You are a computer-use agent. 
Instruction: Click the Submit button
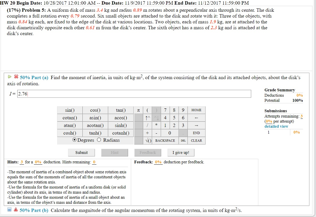point(81,152)
